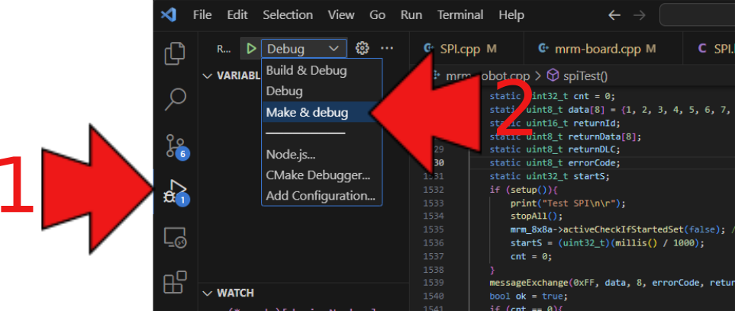Open the Extensions view icon

[176, 283]
